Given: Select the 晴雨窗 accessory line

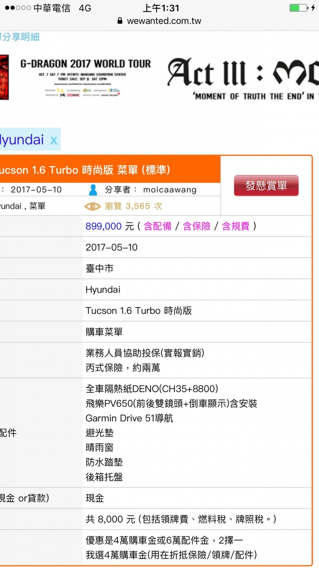Looking at the screenshot, I should pos(100,448).
